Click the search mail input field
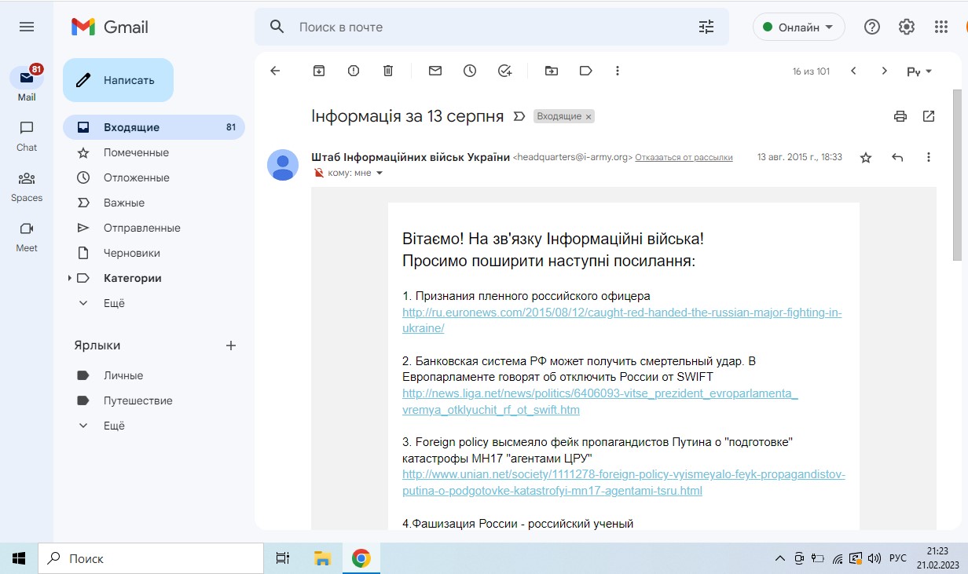Viewport: 968px width, 574px height. pos(491,27)
